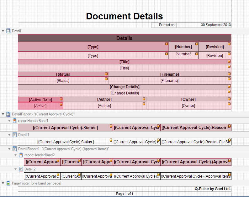Select the non-bold [Type] value cell
Viewport: 249px width, 197px height.
(x=93, y=55)
